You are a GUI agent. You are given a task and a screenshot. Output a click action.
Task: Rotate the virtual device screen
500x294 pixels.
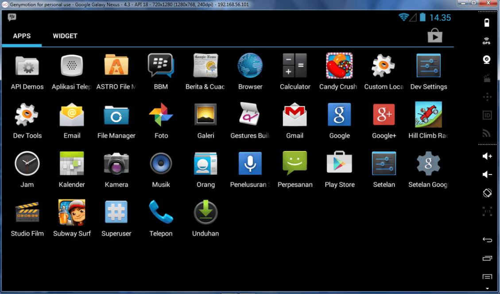487,193
